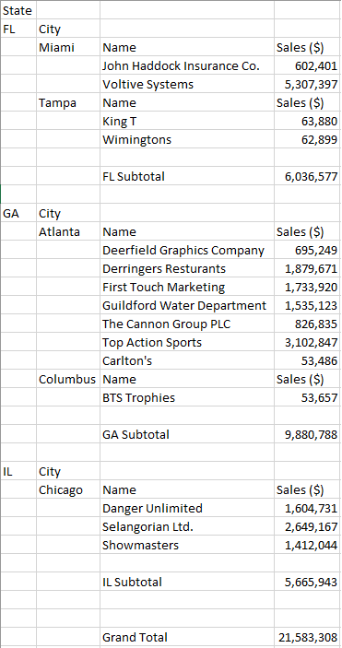Click the Tampa city cell

click(68, 102)
